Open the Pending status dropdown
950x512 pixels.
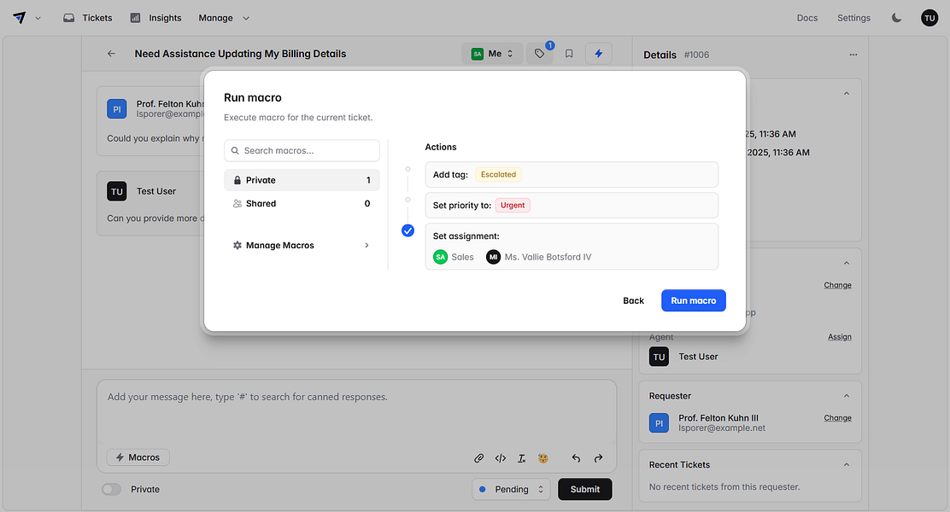tap(511, 489)
